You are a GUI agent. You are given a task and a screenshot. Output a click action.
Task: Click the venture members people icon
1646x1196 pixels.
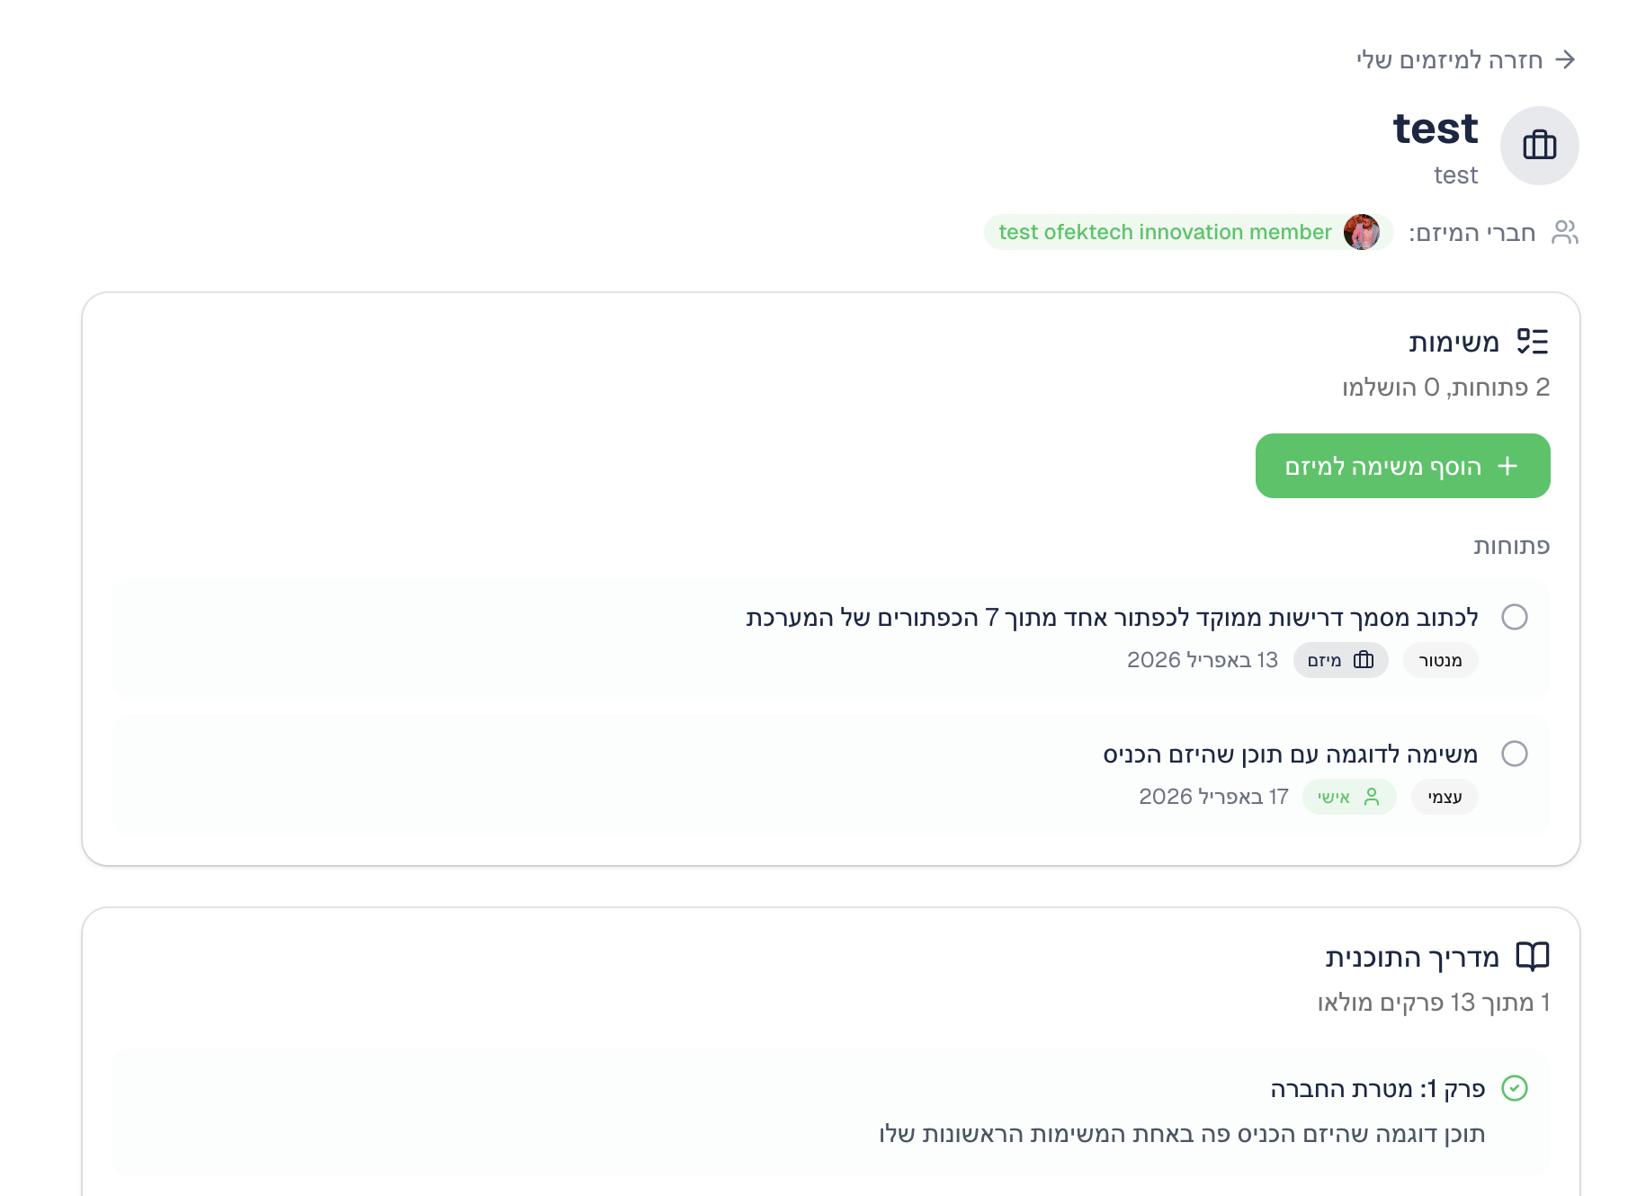point(1565,232)
